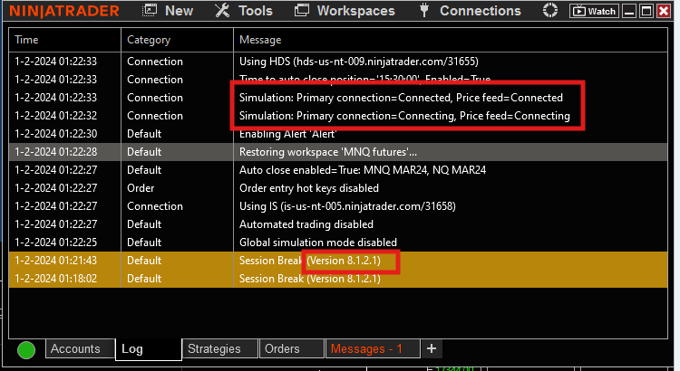Add a new tab with plus button
Viewport: 680px width, 371px height.
[x=432, y=348]
